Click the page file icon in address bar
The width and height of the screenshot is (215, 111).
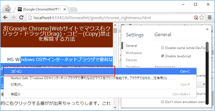30,18
